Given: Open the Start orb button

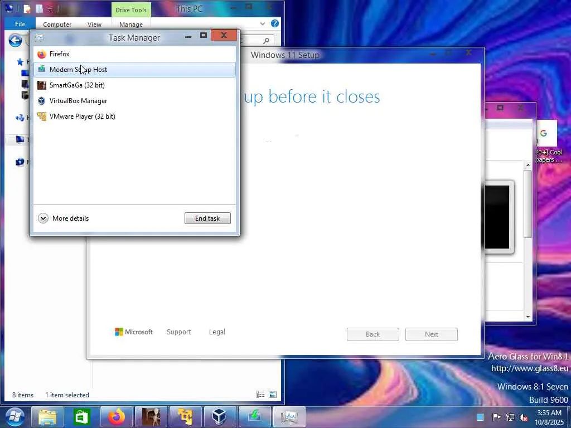Looking at the screenshot, I should click(14, 417).
